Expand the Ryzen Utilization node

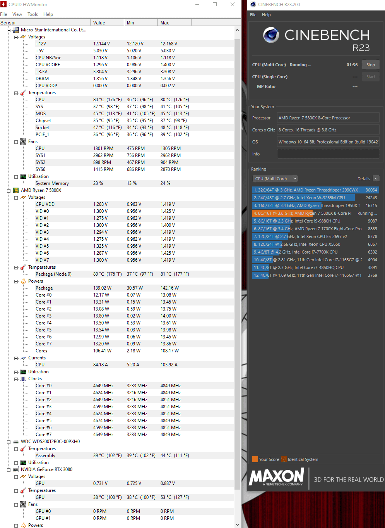(x=16, y=372)
